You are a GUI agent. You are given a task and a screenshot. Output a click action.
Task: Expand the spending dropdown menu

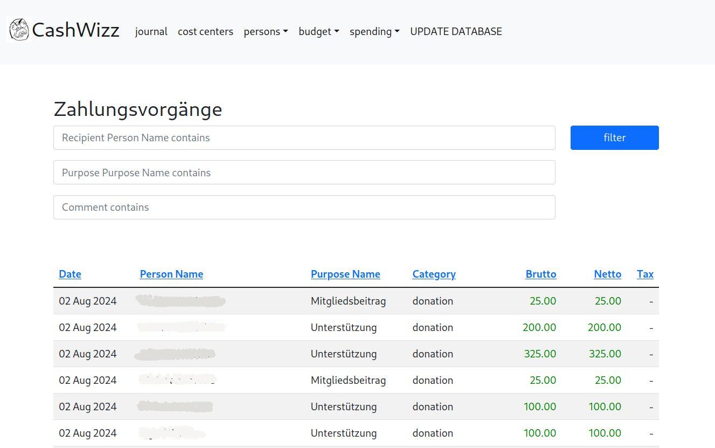374,31
